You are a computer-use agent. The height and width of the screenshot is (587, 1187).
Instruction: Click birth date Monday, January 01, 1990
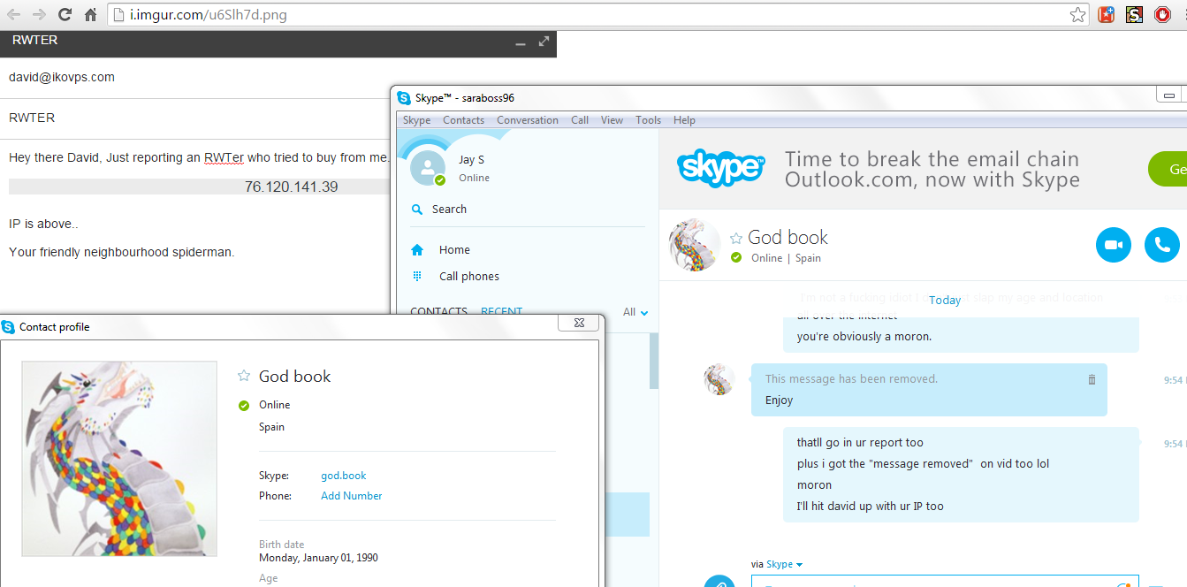(x=318, y=558)
